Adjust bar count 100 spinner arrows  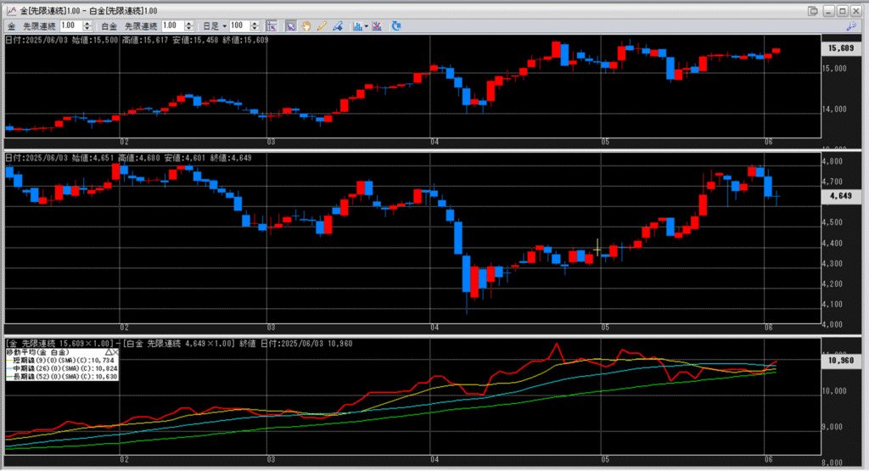point(258,26)
